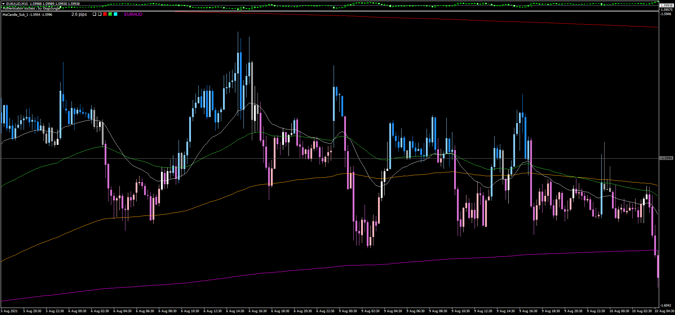675x315 pixels.
Task: Toggle the first white outlined square
Action: tap(94, 14)
